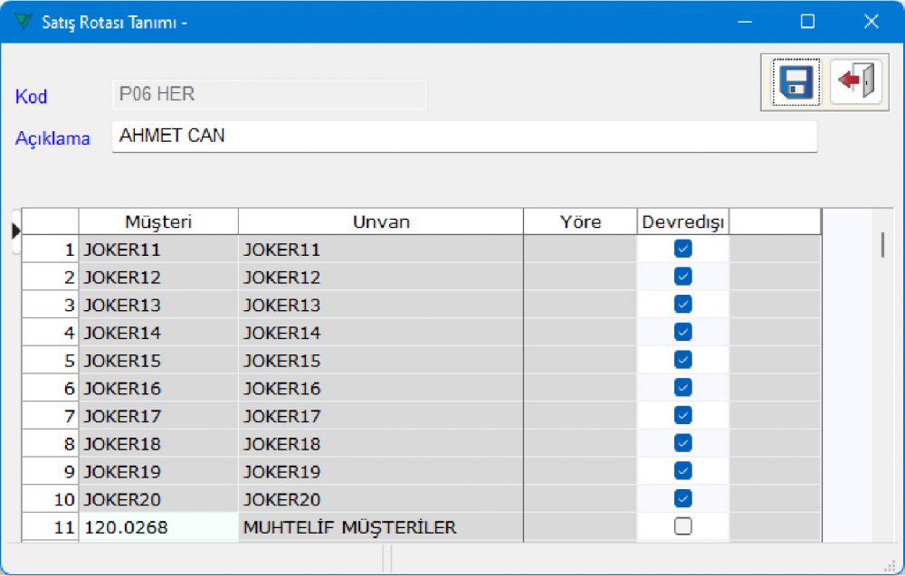Image resolution: width=905 pixels, height=576 pixels.
Task: Click the row indicator arrow beside grid
Action: [15, 231]
